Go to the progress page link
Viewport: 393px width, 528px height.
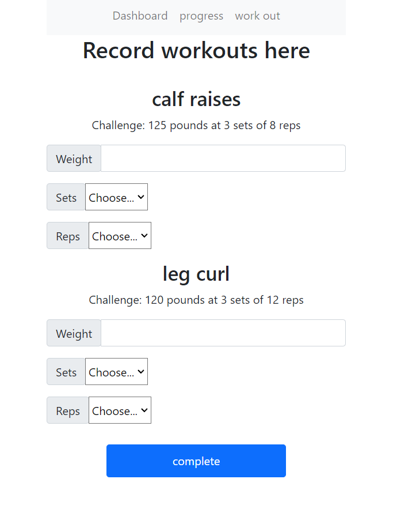coord(201,16)
